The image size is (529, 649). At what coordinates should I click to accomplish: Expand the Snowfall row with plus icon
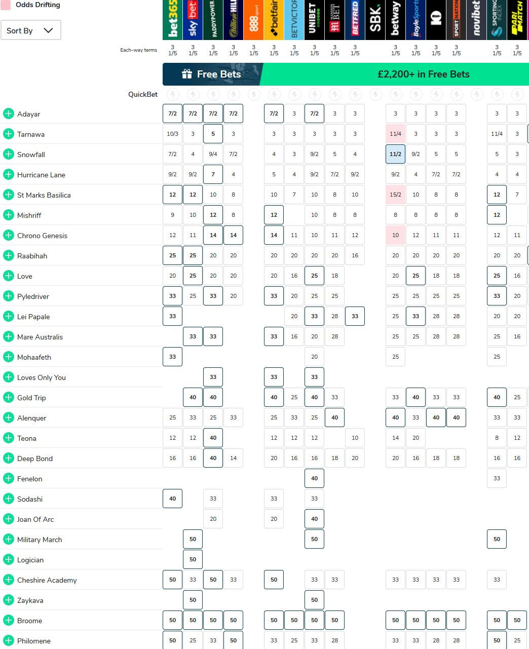(8, 154)
